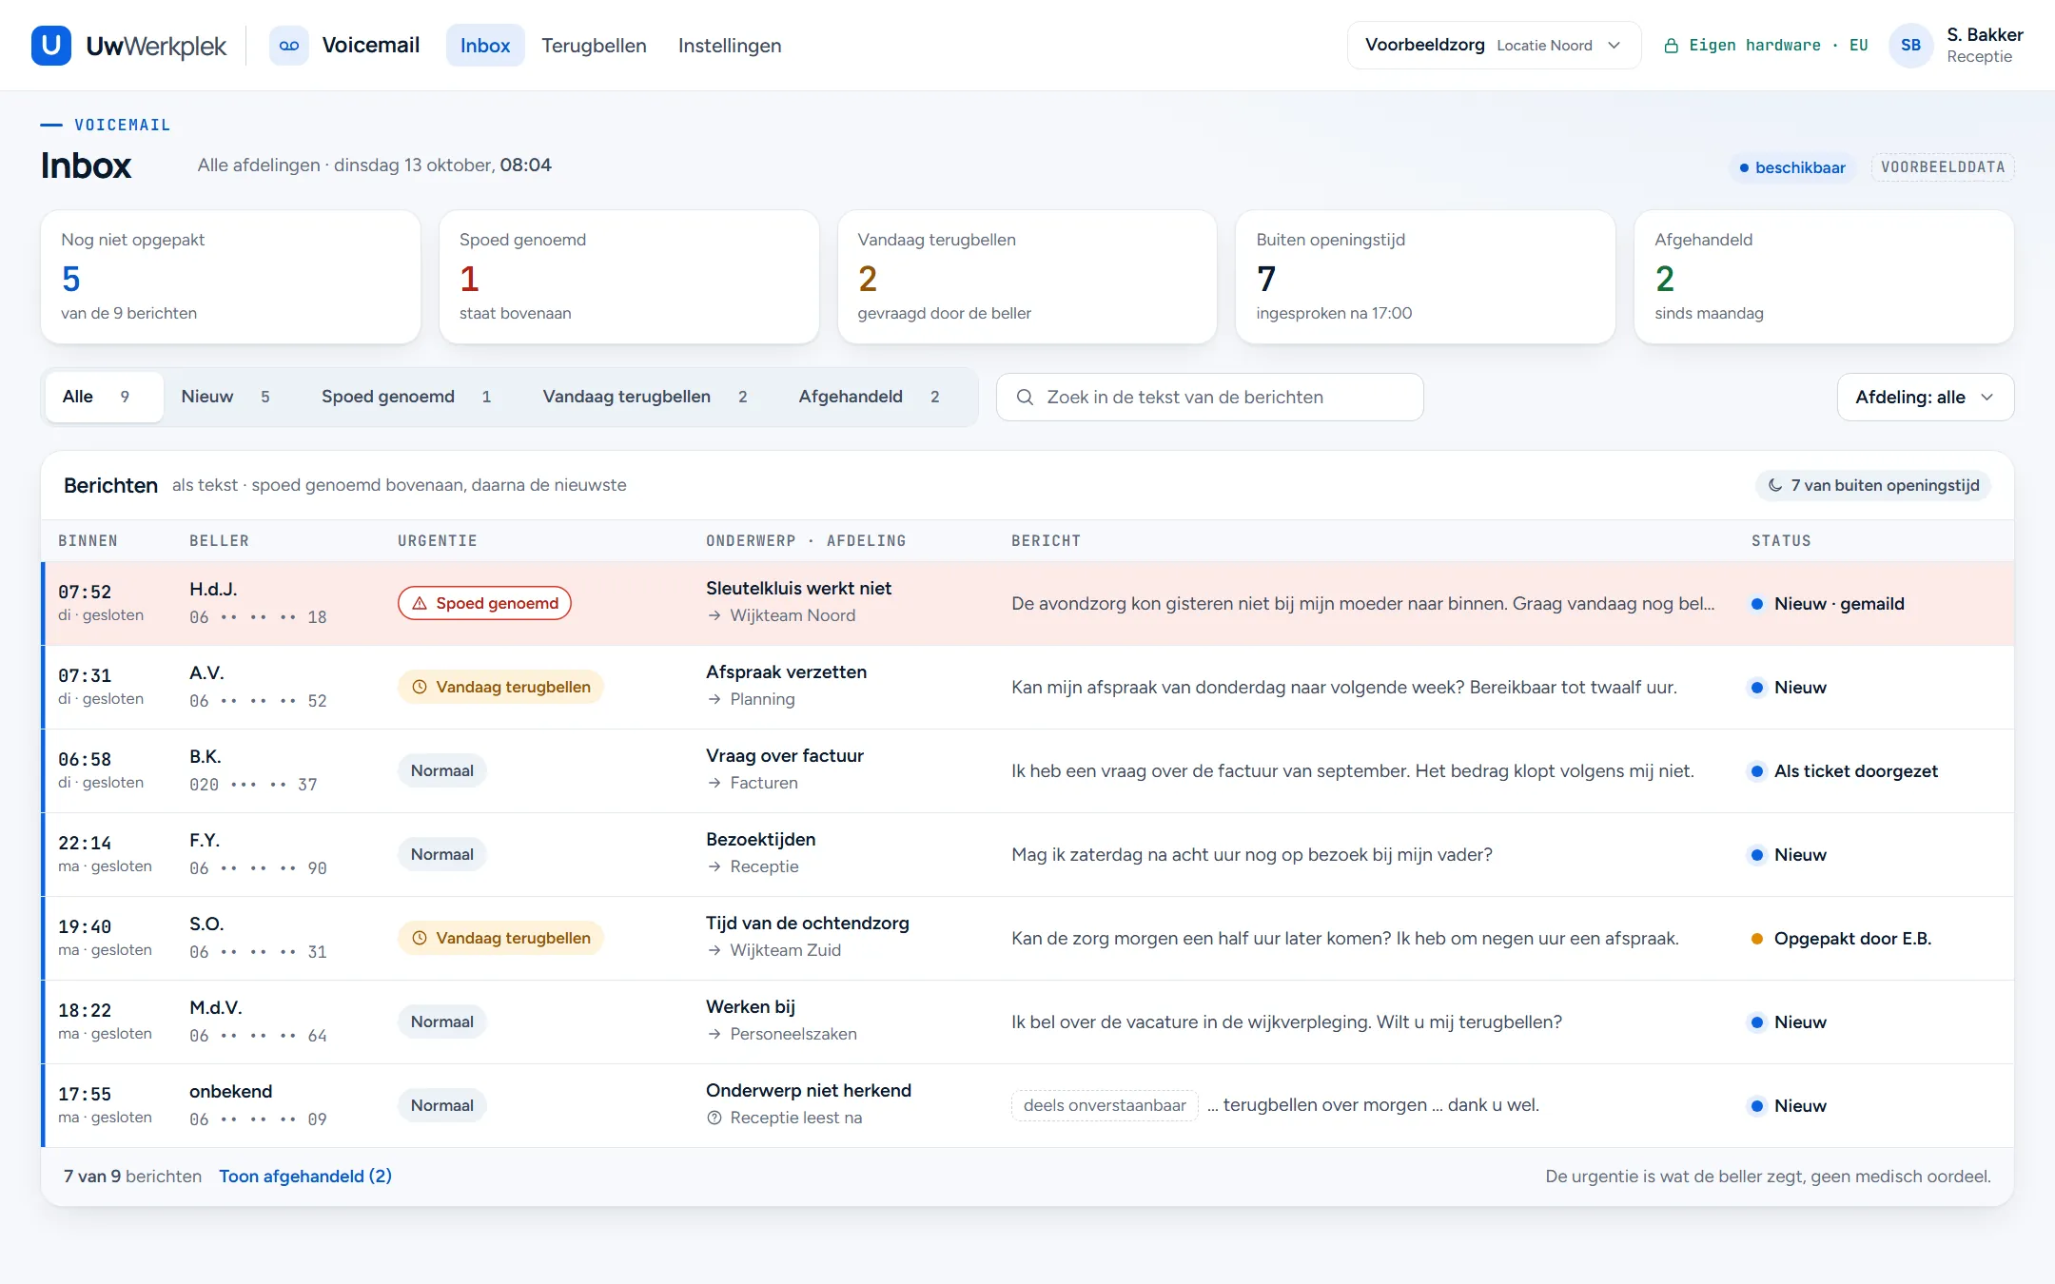Click the VOORBEELDDATA label
Screen dimensions: 2055x1284
tap(1943, 167)
